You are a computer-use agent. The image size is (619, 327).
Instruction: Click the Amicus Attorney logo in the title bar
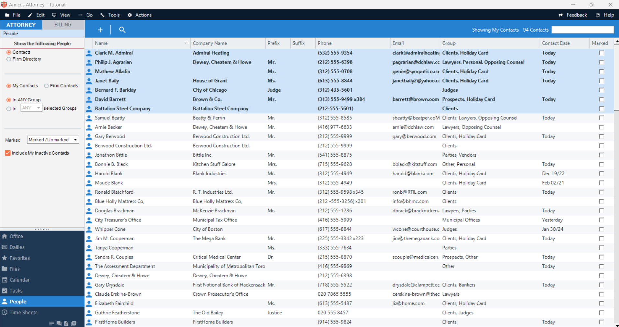[x=4, y=5]
